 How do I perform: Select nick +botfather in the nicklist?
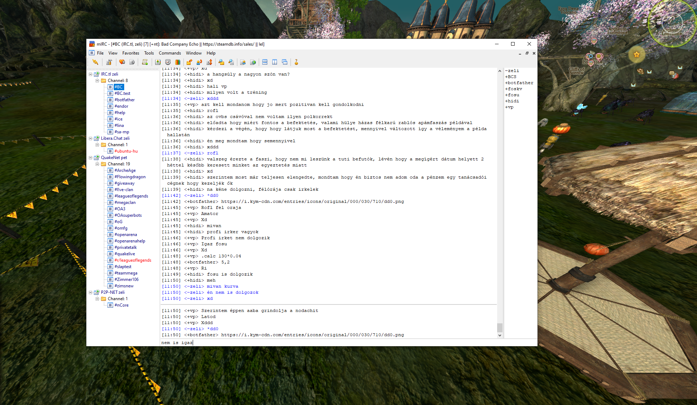519,83
